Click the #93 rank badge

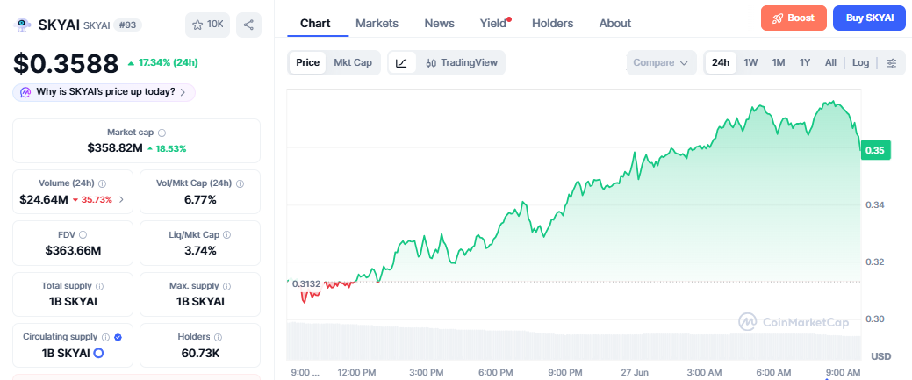point(126,25)
